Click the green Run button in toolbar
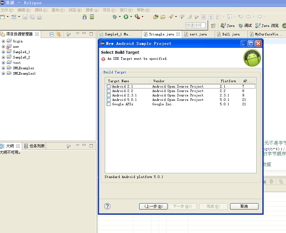This screenshot has width=286, height=233. tap(126, 17)
